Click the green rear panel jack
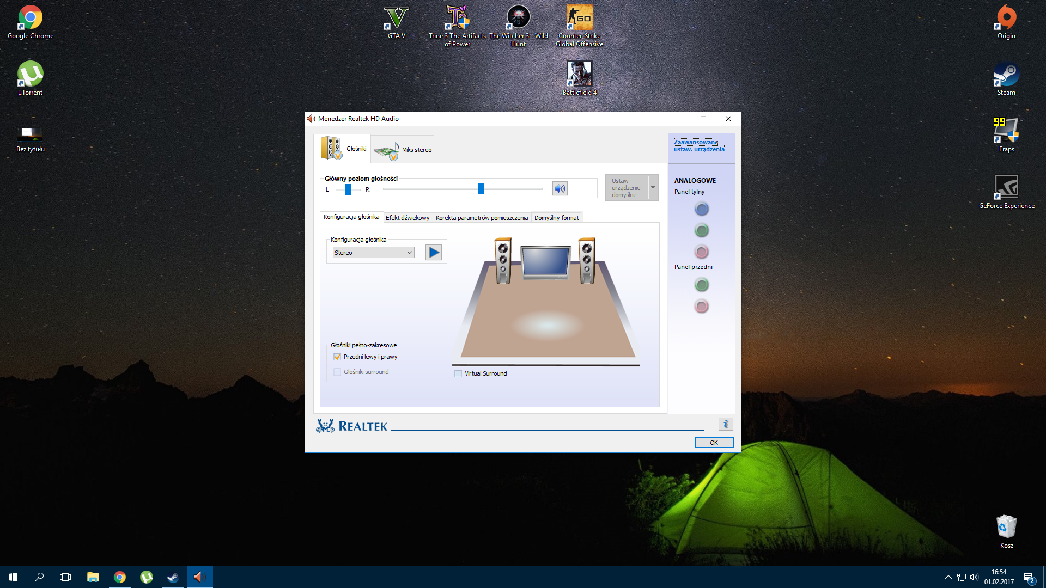 (x=702, y=230)
